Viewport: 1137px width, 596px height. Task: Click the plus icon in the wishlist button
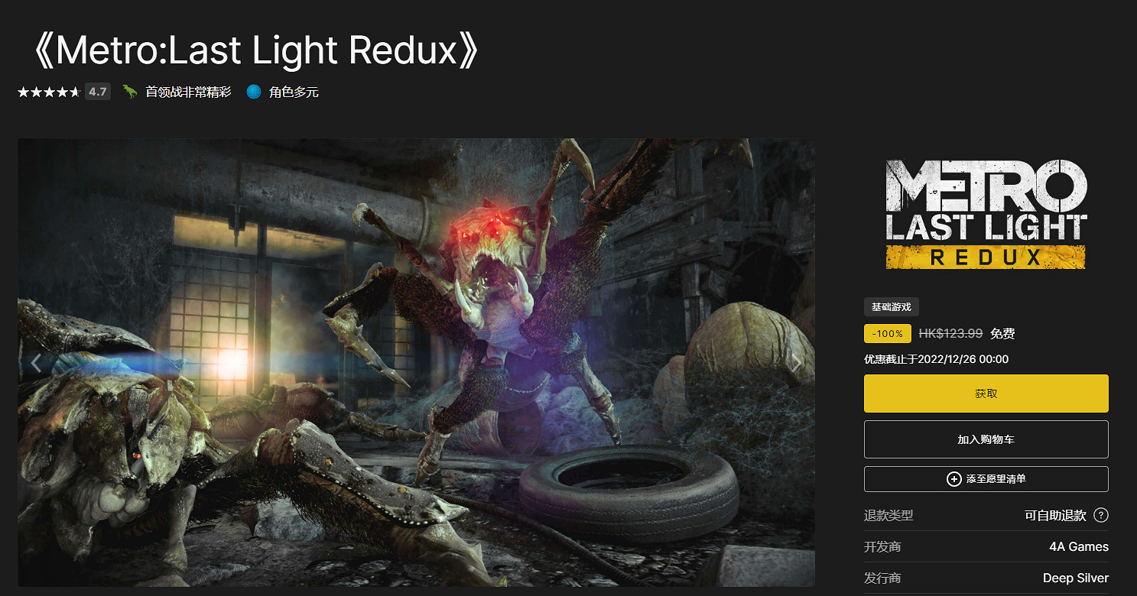pyautogui.click(x=953, y=479)
